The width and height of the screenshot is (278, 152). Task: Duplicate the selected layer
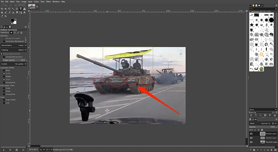tap(265, 150)
